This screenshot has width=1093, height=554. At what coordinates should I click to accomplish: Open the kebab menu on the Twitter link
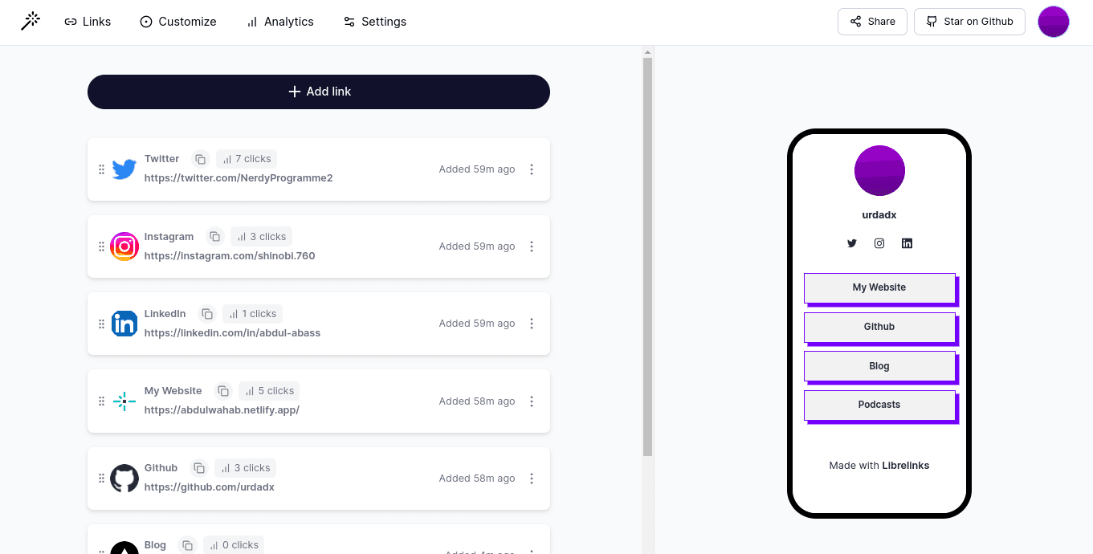pyautogui.click(x=532, y=169)
